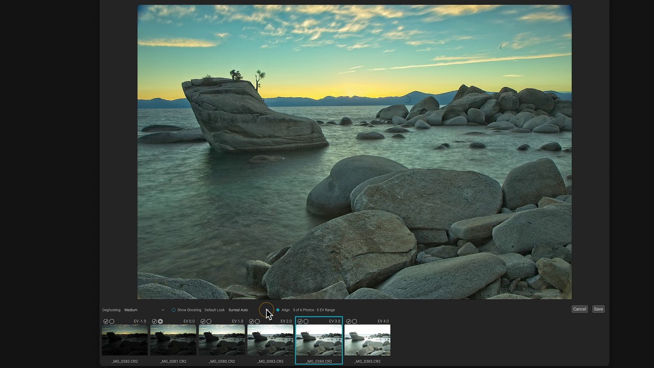The height and width of the screenshot is (368, 654).
Task: Choose the Default Look option
Action: 215,310
